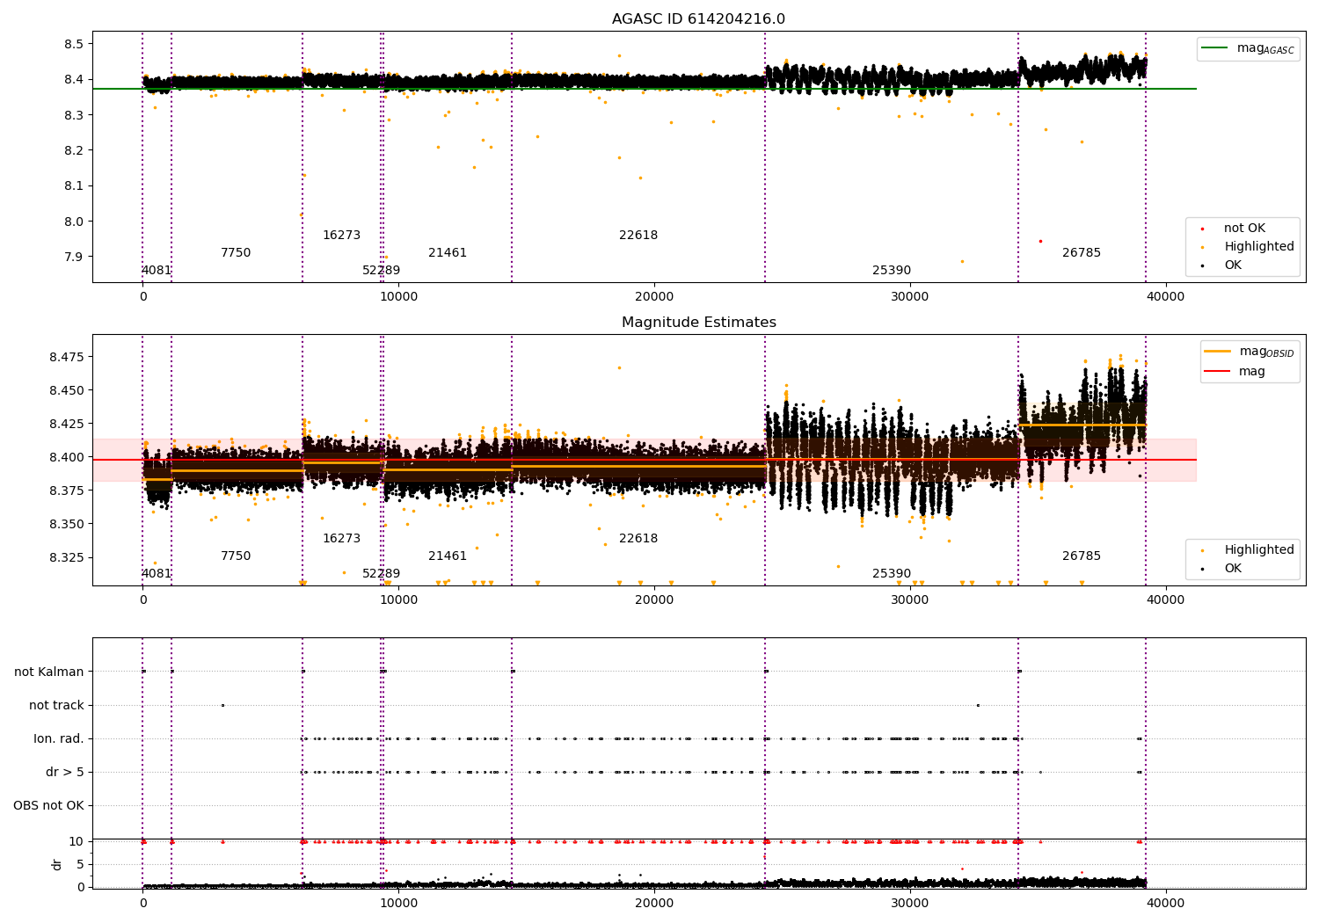The image size is (1319, 923).
Task: Click the 40000 x-axis tick in bottom plot
Action: pos(1166,903)
